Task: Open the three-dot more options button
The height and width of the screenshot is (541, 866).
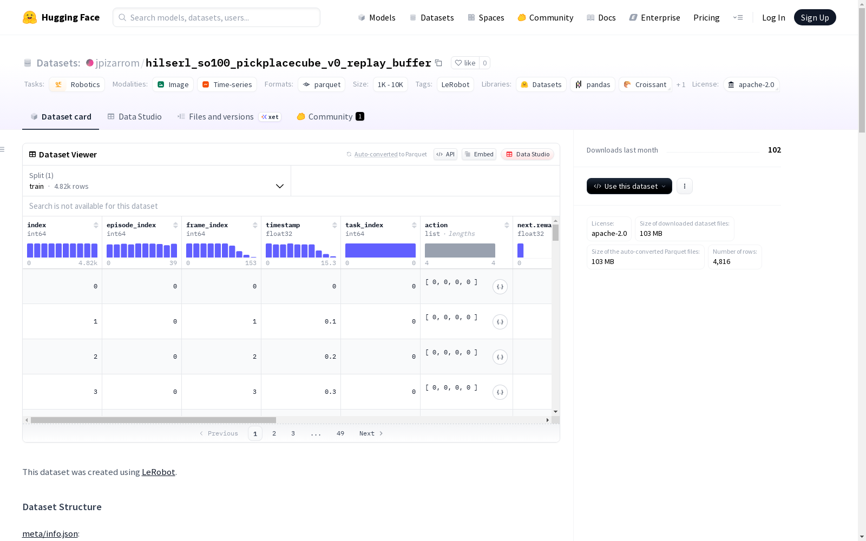Action: pos(685,186)
